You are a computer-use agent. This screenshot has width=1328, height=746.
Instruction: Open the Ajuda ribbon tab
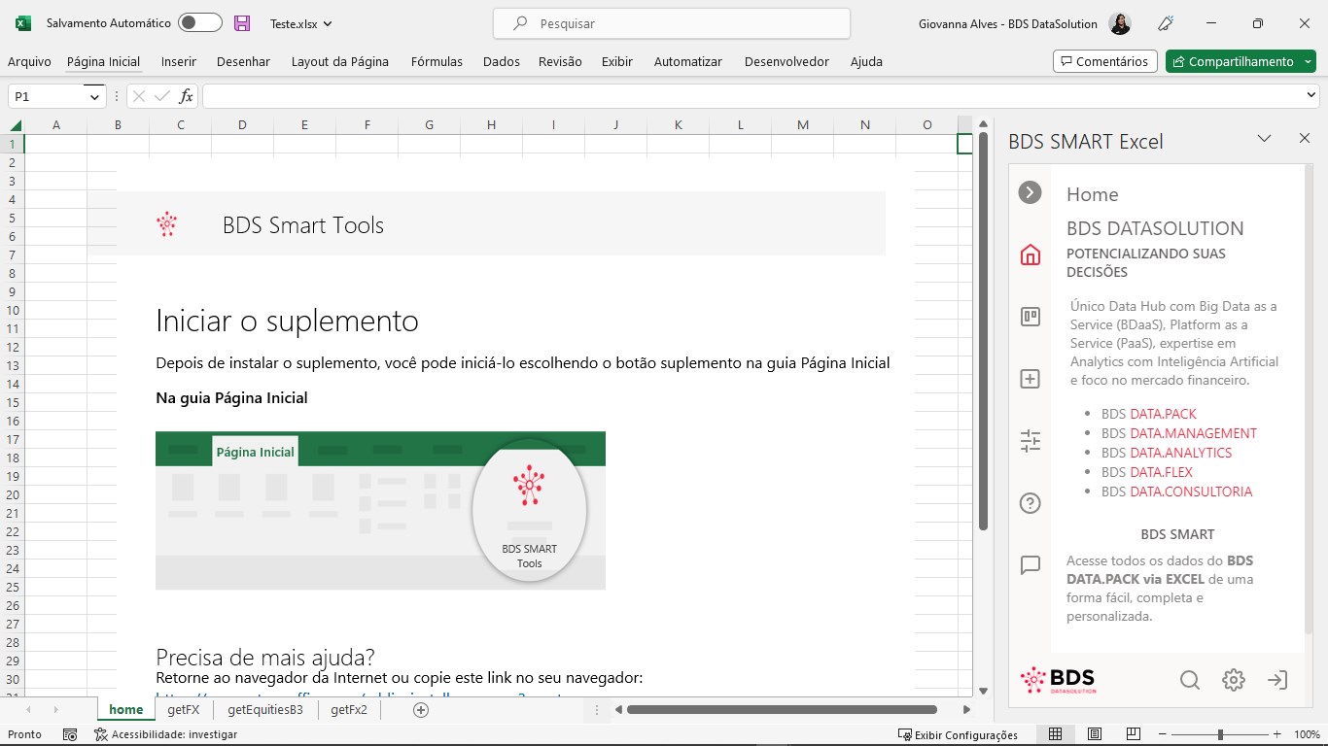click(866, 61)
